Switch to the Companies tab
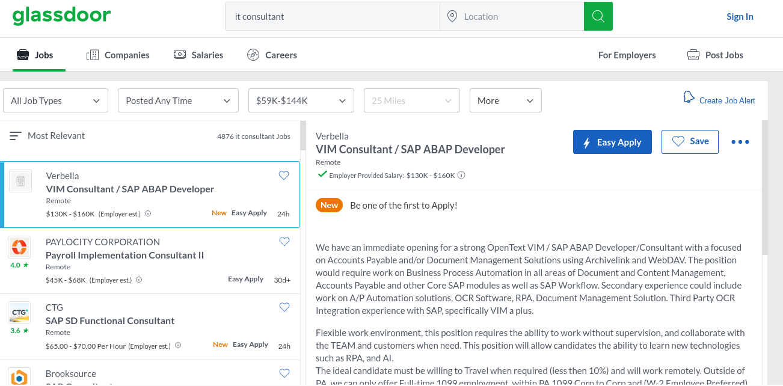The width and height of the screenshot is (783, 386). coord(118,55)
